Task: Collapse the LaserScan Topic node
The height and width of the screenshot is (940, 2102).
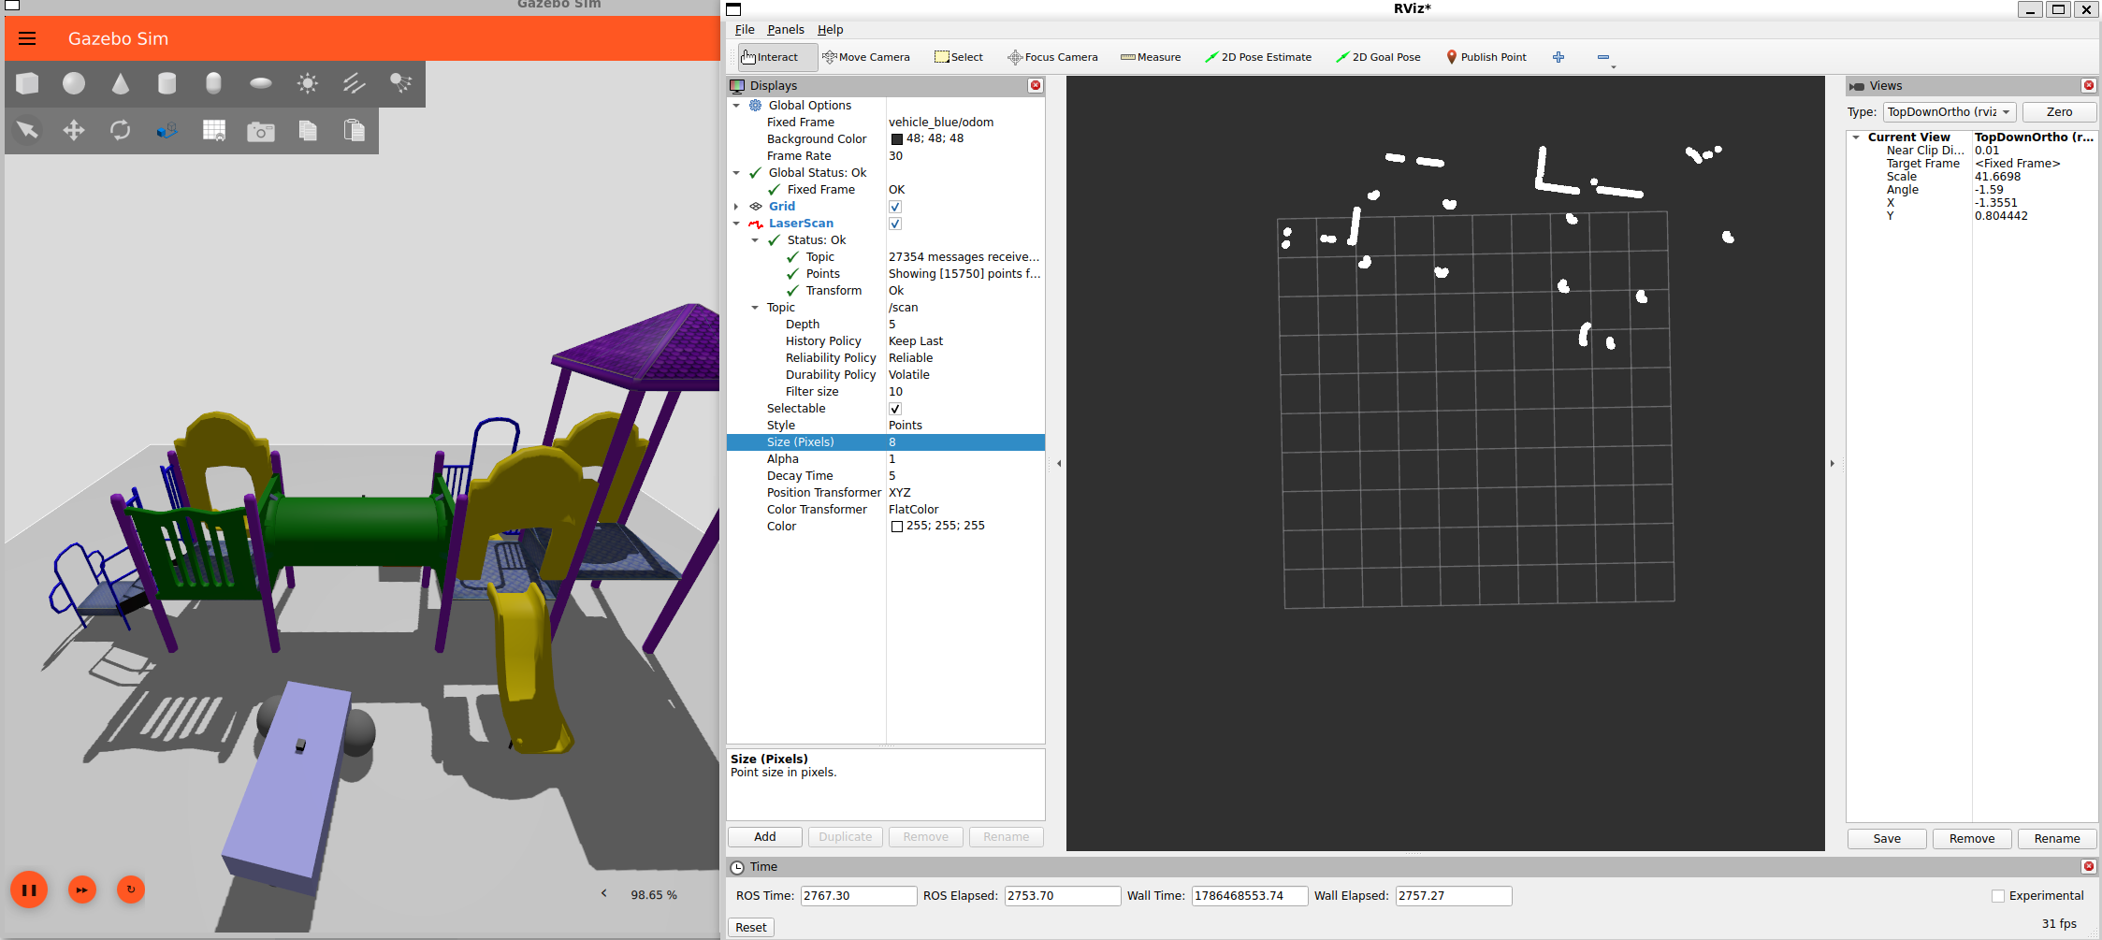Action: coord(755,308)
